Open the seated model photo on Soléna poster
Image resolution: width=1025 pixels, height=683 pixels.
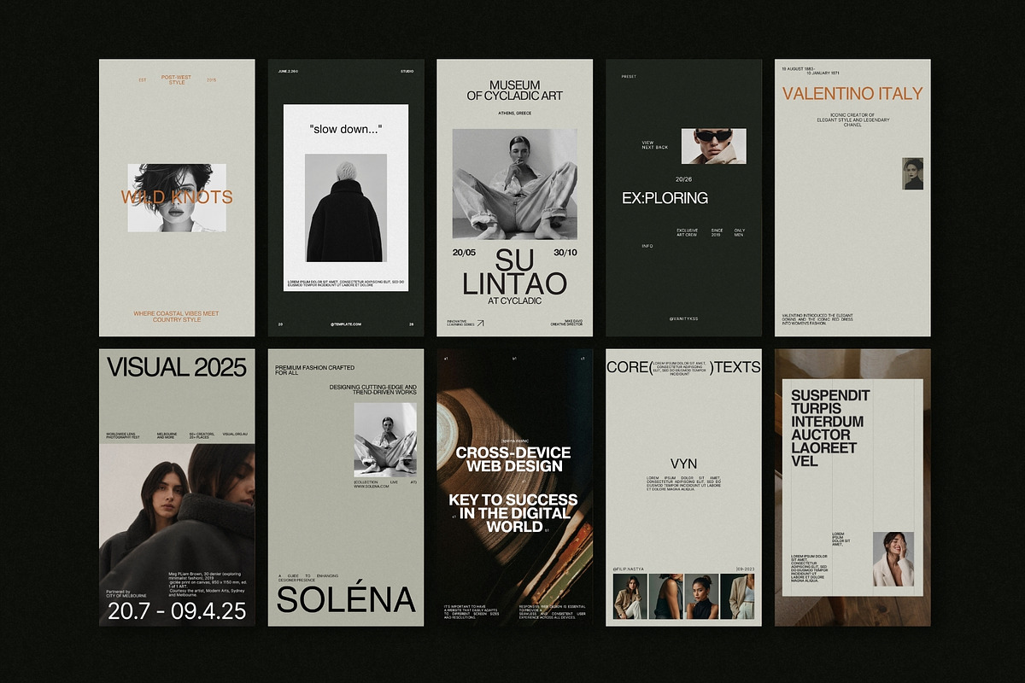(x=385, y=441)
